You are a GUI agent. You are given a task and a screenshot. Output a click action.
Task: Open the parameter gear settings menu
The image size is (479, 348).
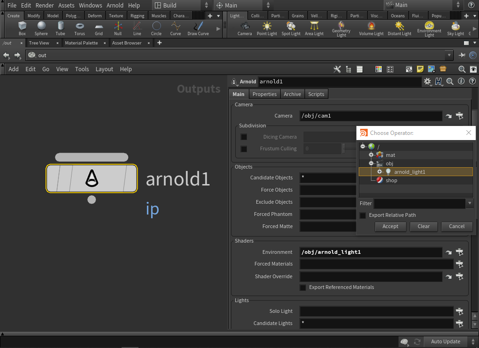pyautogui.click(x=427, y=81)
